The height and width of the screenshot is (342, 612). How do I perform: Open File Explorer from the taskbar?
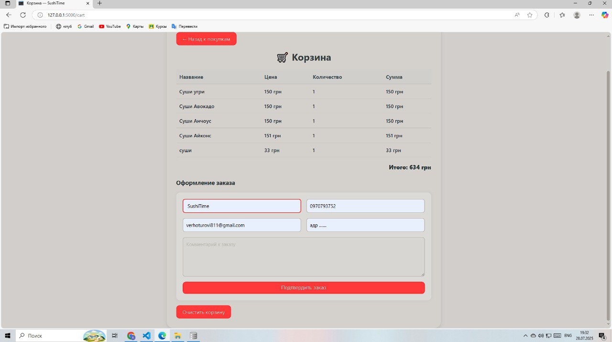[x=177, y=336]
